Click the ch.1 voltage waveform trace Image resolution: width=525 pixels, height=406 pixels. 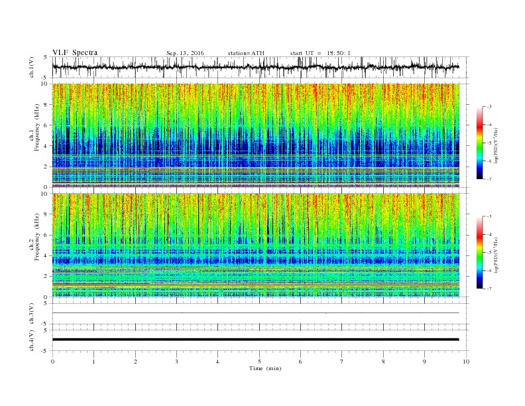255,67
